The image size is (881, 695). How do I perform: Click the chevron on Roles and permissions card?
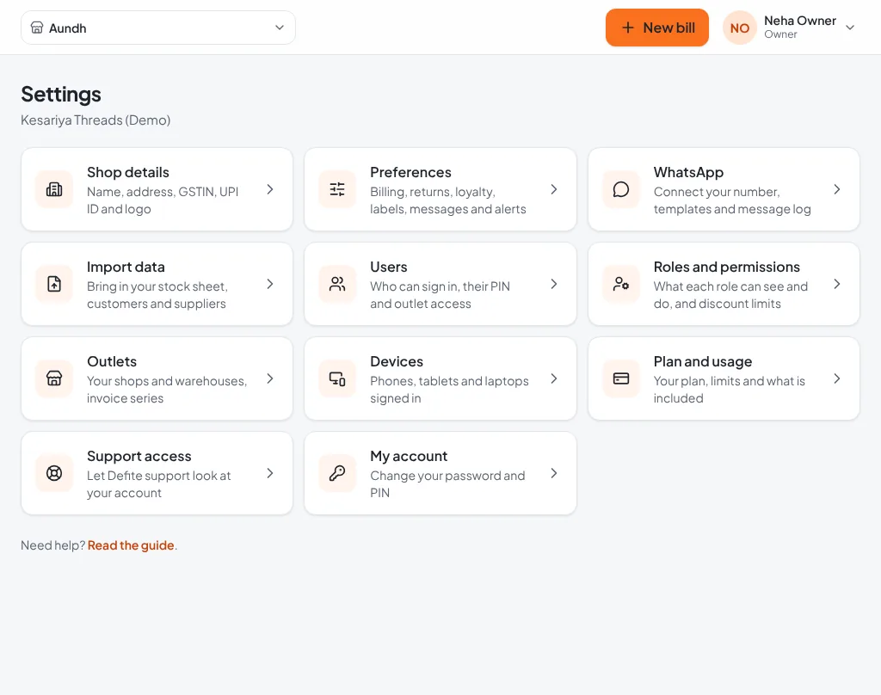point(836,284)
